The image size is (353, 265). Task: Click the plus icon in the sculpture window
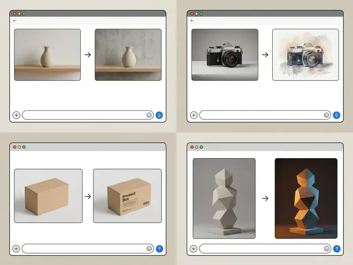pyautogui.click(x=193, y=249)
